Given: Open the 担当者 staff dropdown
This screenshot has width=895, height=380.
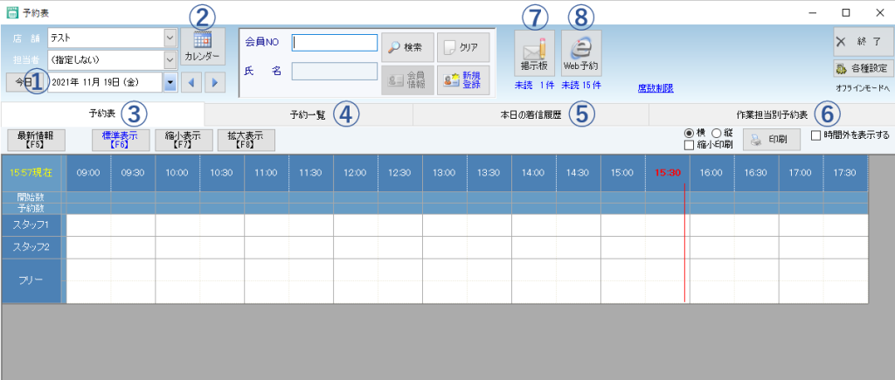Looking at the screenshot, I should coord(170,60).
